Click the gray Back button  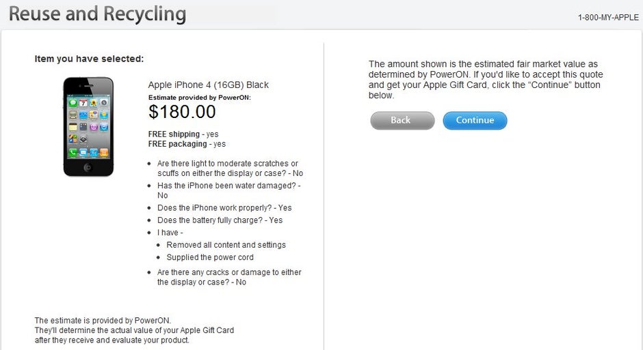click(402, 120)
